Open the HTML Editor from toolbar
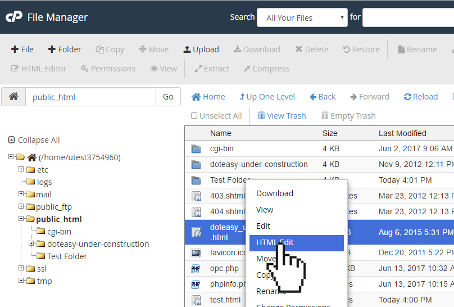The image size is (454, 307). coord(39,69)
